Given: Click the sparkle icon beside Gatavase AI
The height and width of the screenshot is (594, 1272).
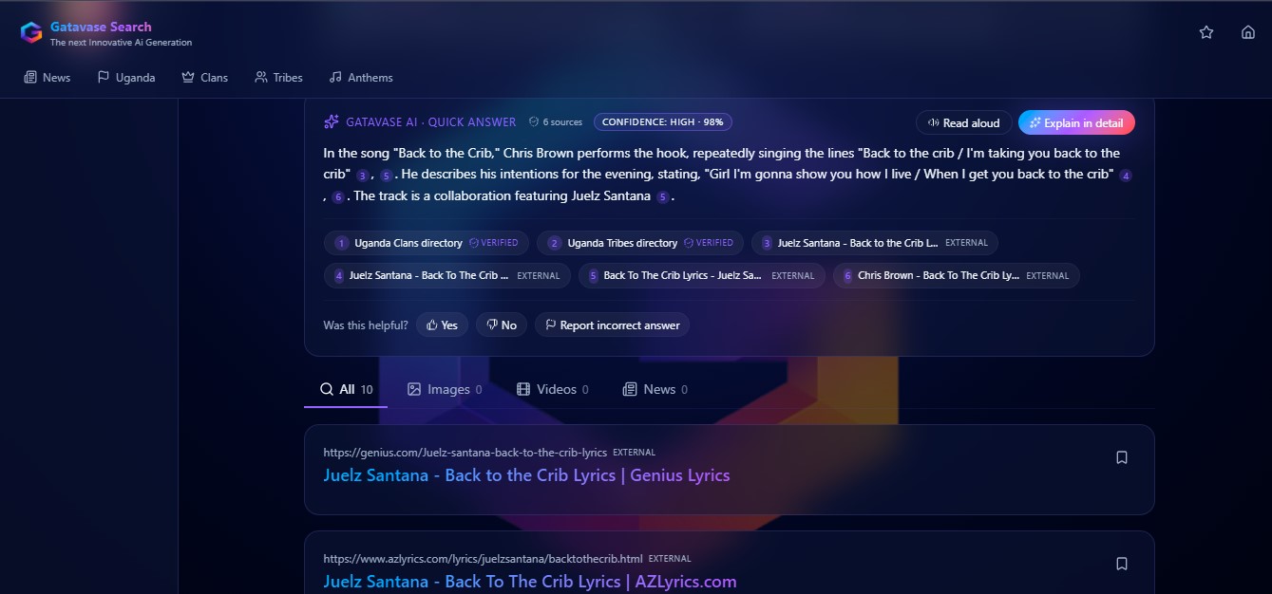Looking at the screenshot, I should pyautogui.click(x=332, y=121).
